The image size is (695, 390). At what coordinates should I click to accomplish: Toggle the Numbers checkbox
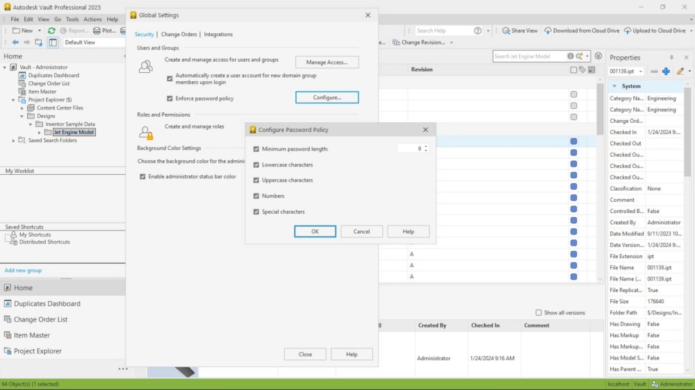(x=256, y=196)
